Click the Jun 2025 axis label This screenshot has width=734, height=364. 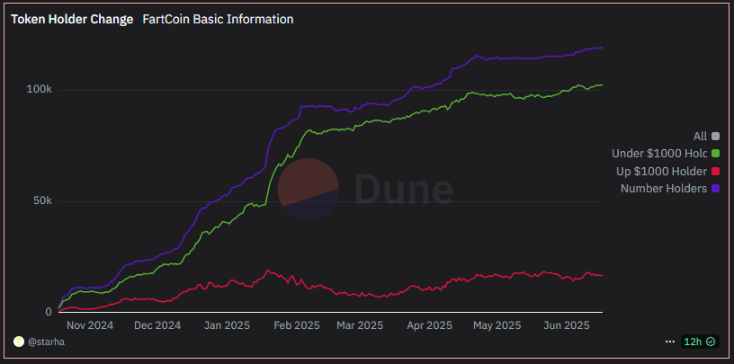pyautogui.click(x=567, y=325)
